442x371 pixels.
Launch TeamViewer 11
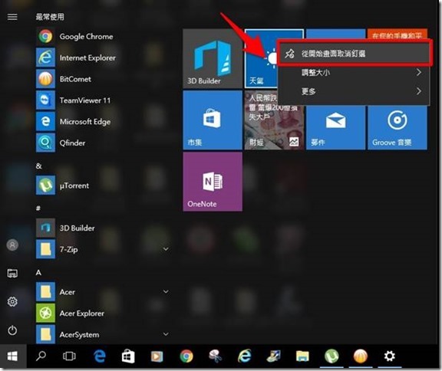(103, 100)
